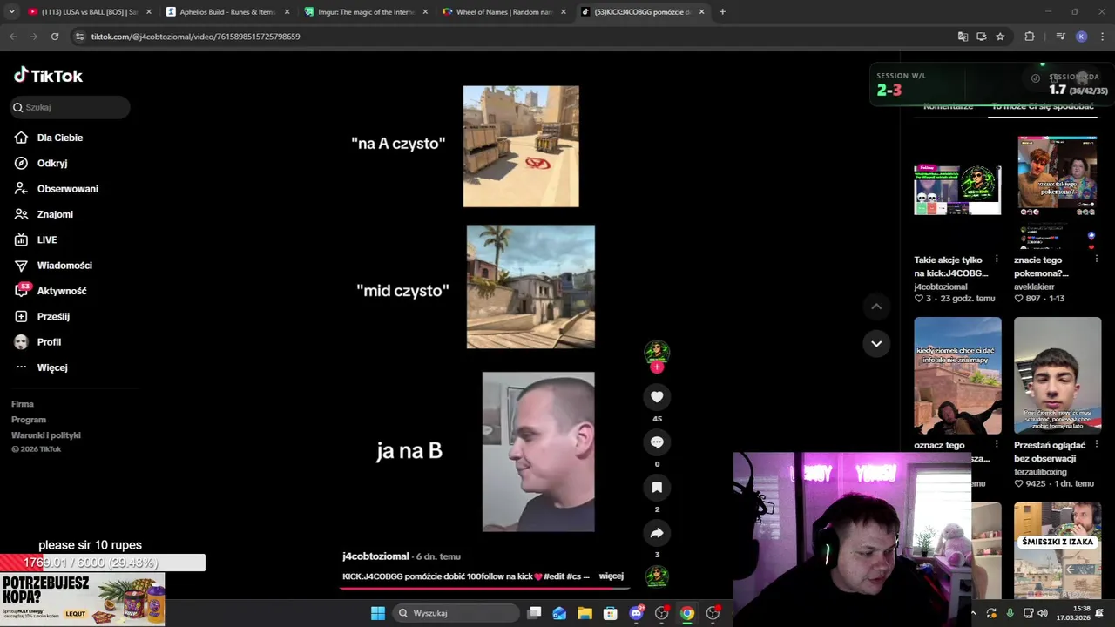1115x627 pixels.
Task: Open Chrome profile K avatar
Action: [1082, 37]
